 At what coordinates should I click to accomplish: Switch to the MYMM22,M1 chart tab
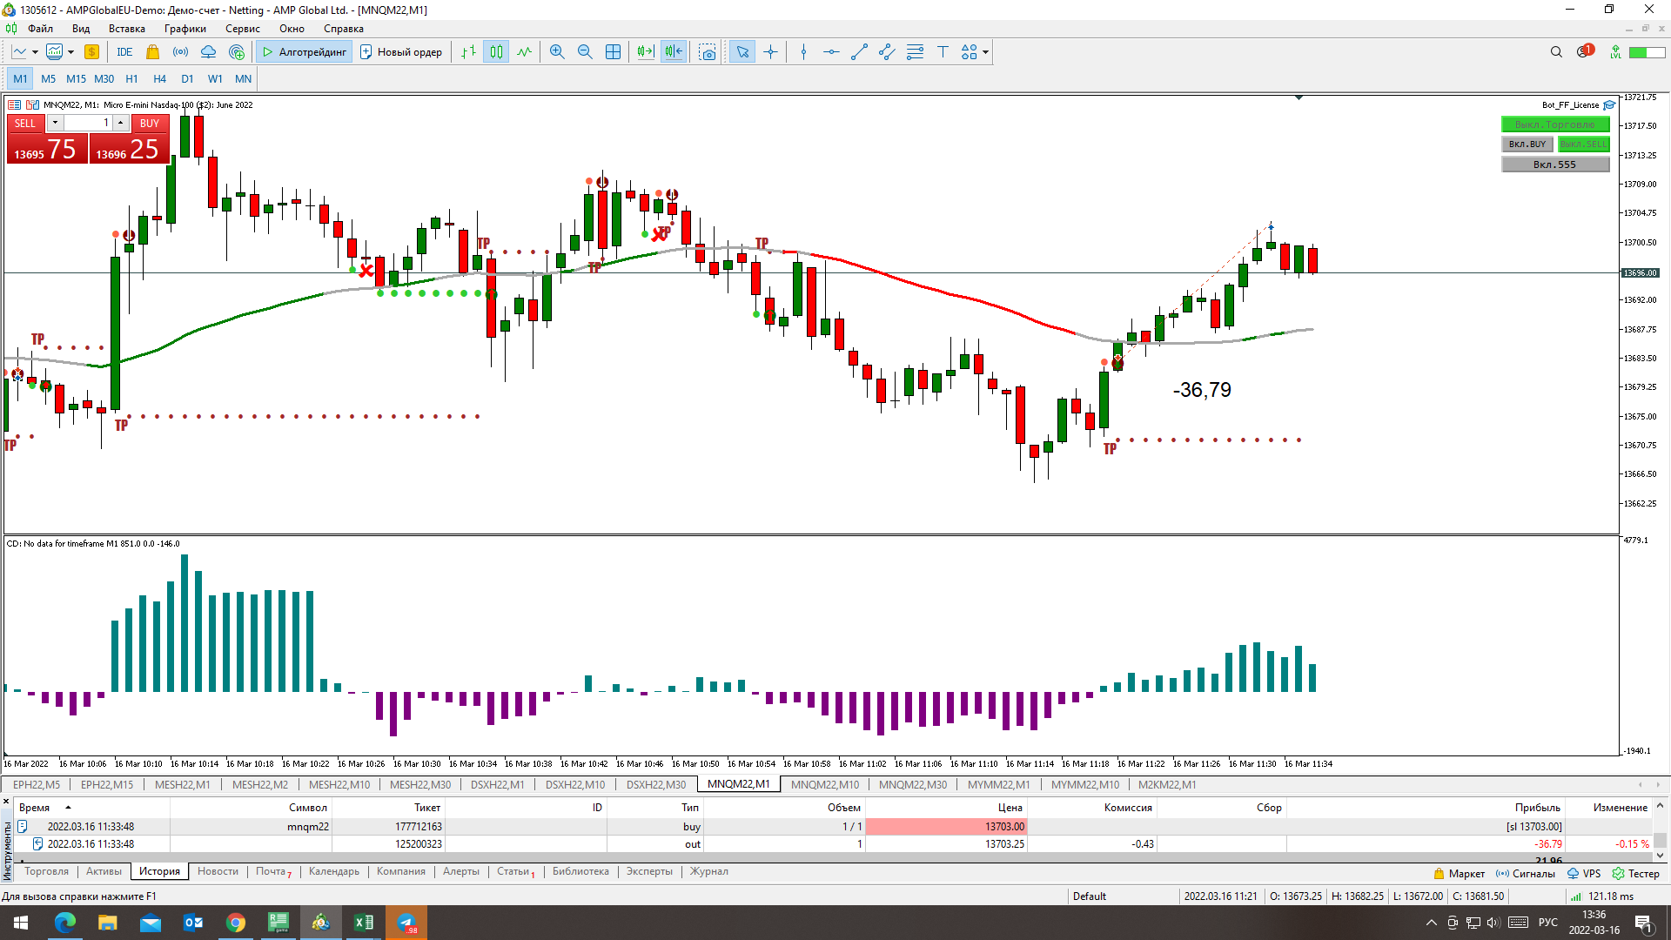point(998,784)
